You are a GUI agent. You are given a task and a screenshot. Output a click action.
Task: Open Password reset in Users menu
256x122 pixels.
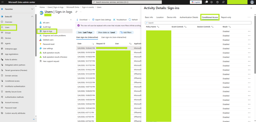(x=49, y=44)
